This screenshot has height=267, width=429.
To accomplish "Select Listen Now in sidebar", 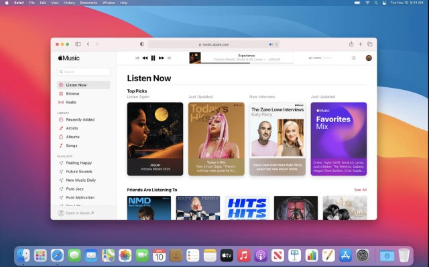I will coord(84,85).
